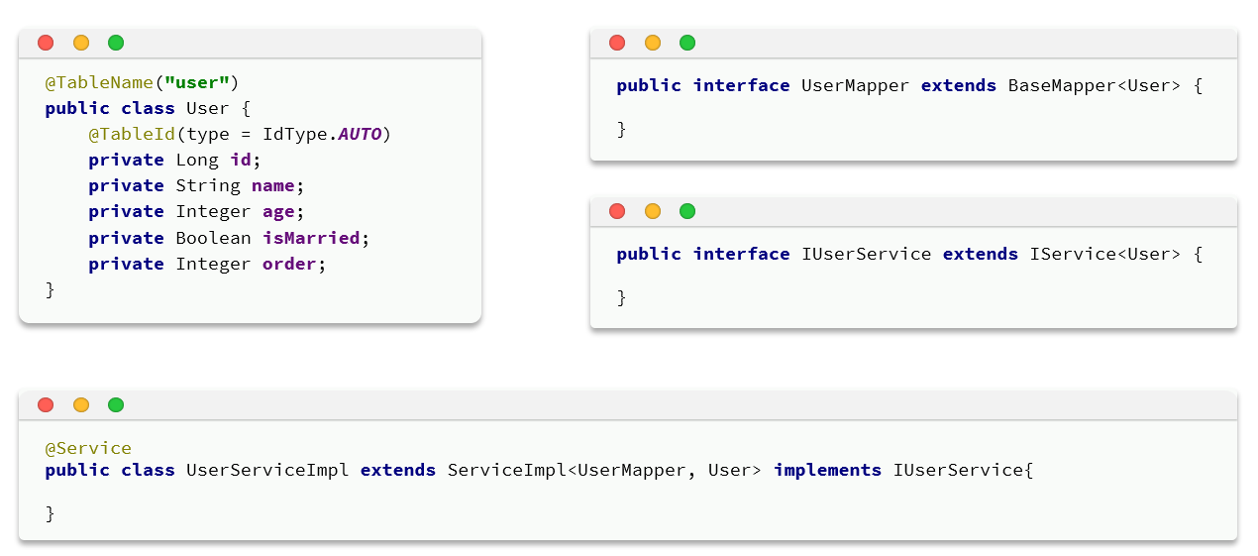Click the AUTO constant in IdType.AUTO
Image resolution: width=1258 pixels, height=556 pixels.
(360, 134)
